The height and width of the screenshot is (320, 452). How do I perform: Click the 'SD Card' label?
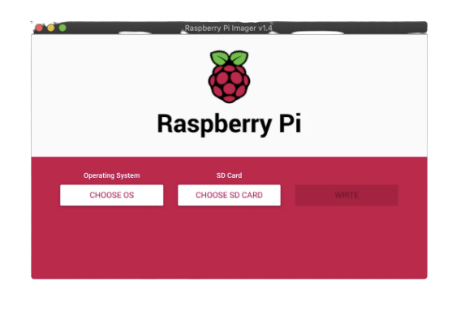coord(229,175)
